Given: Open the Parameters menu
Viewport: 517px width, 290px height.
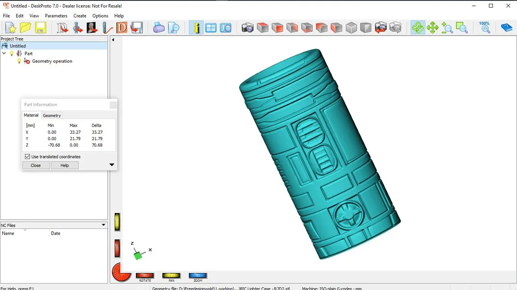Looking at the screenshot, I should pos(56,16).
